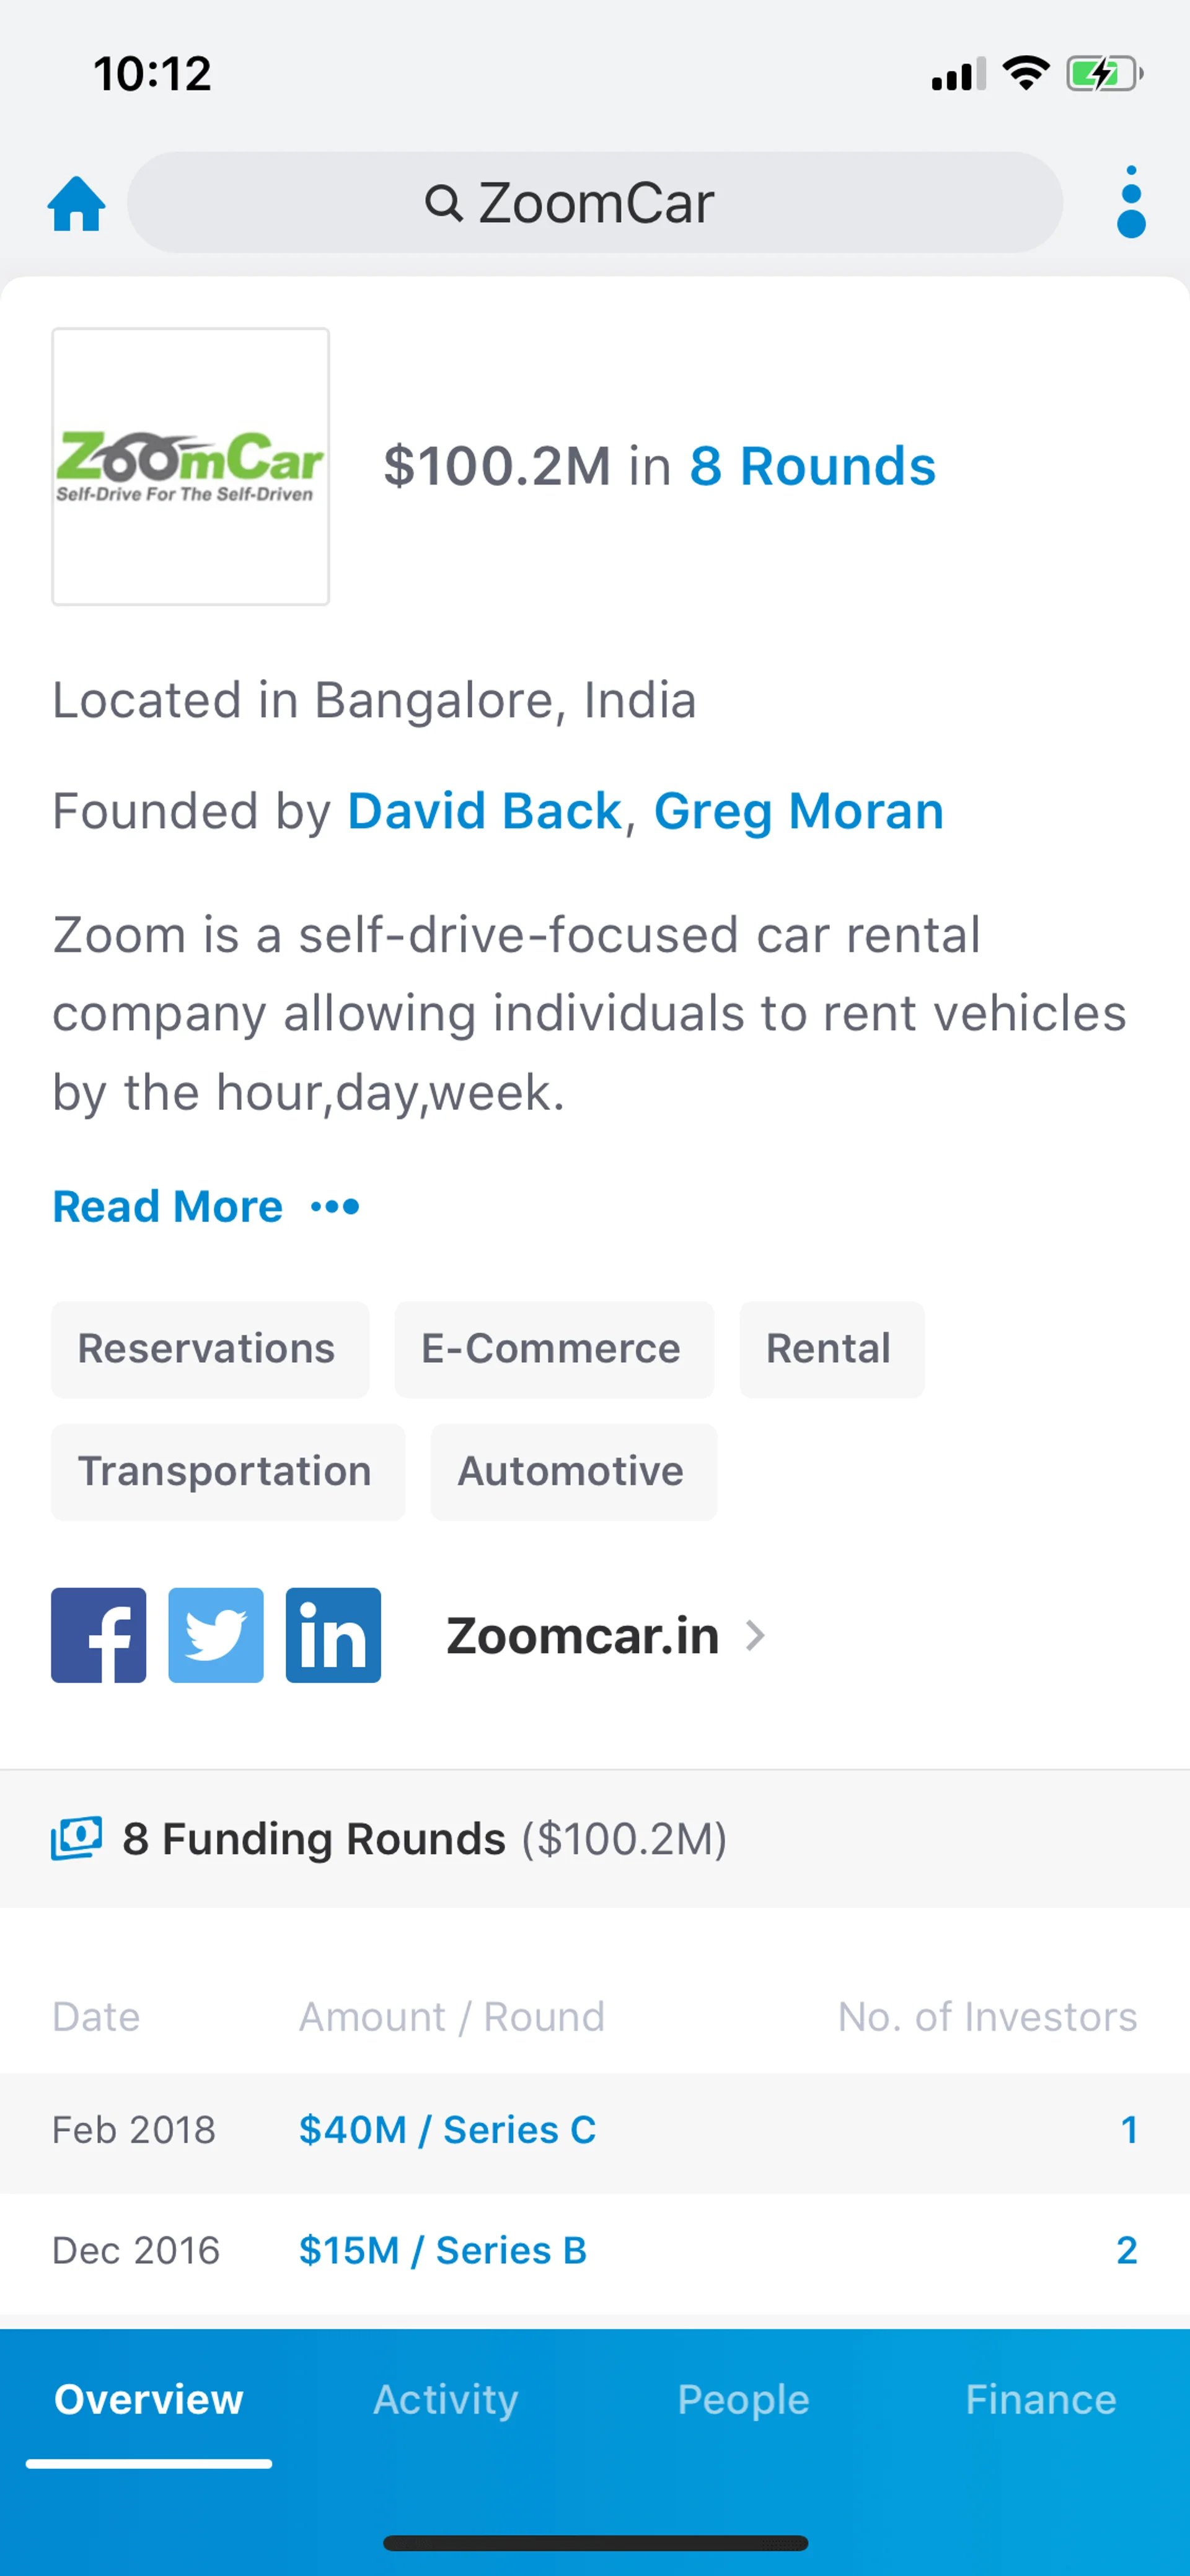1190x2576 pixels.
Task: Open ZoomCar's Twitter profile
Action: pos(216,1635)
